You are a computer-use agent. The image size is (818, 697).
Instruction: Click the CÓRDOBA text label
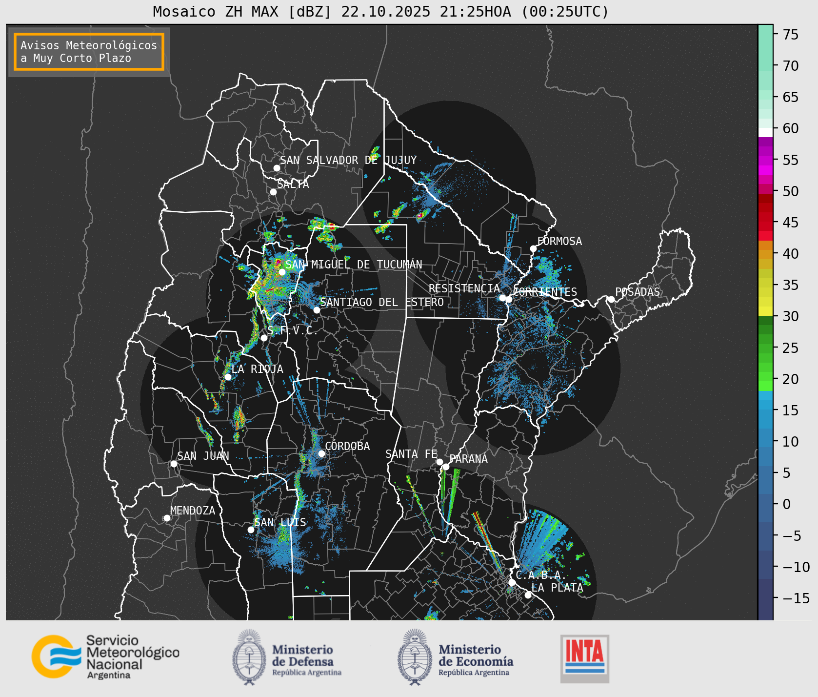(347, 446)
